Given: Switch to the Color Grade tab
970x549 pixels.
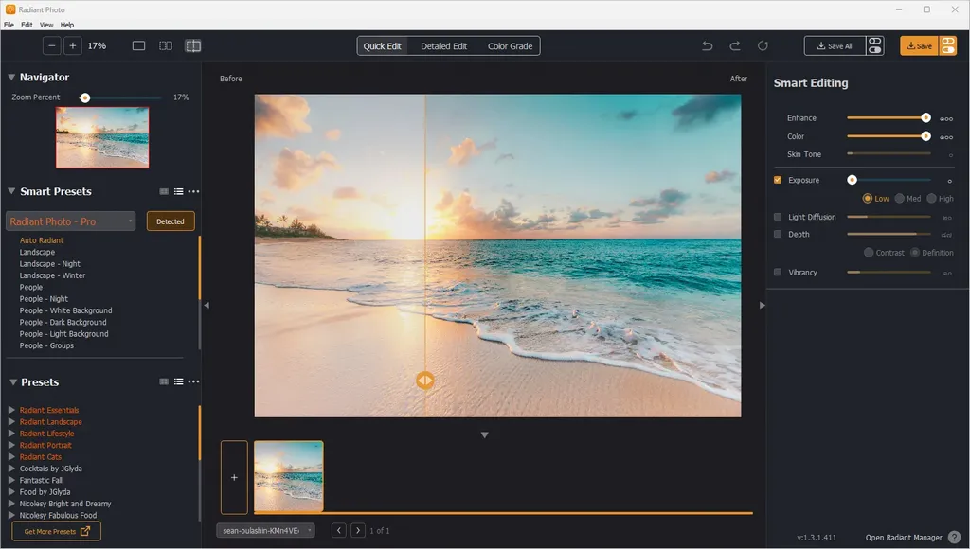Looking at the screenshot, I should point(510,46).
